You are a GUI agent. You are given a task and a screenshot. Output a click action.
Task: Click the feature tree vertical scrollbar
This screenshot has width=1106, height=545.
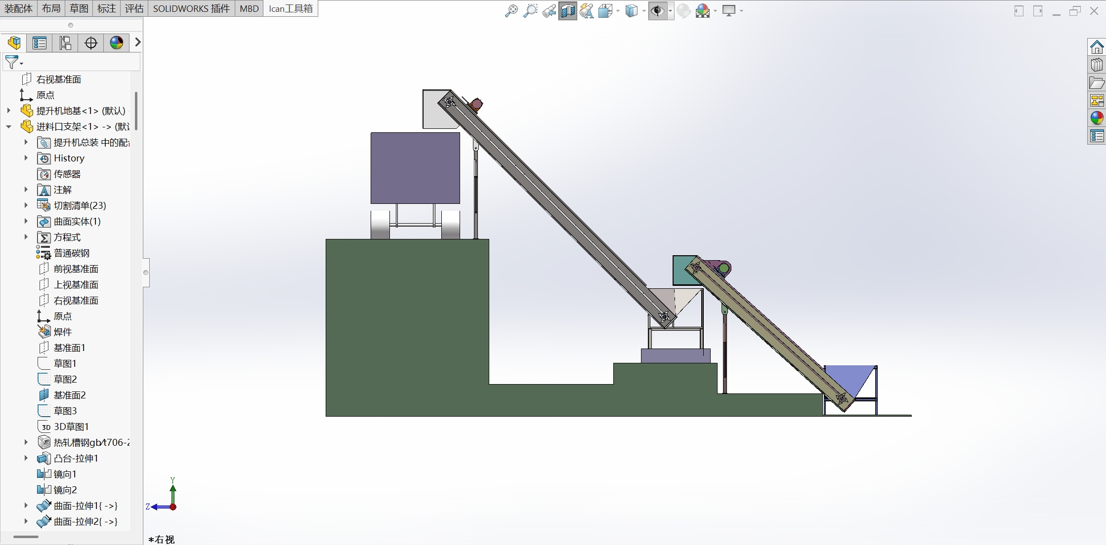136,111
